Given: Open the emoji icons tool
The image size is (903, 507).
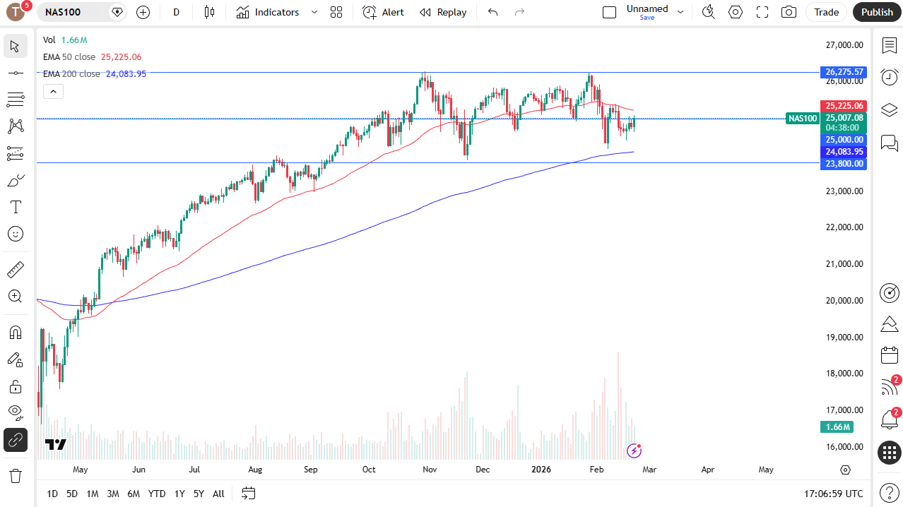Looking at the screenshot, I should click(x=16, y=234).
